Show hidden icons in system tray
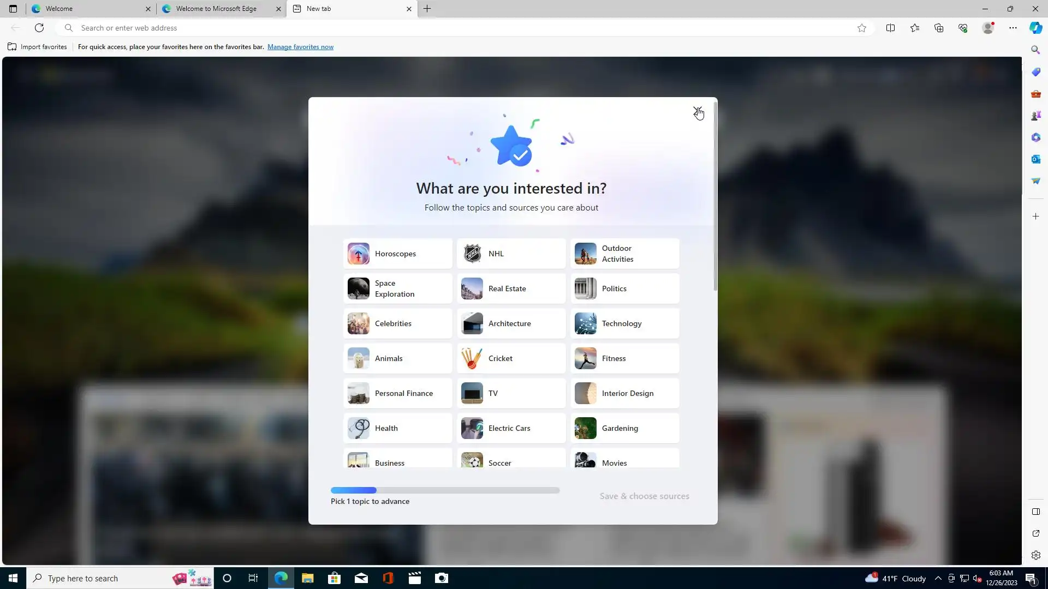1048x589 pixels. (938, 578)
